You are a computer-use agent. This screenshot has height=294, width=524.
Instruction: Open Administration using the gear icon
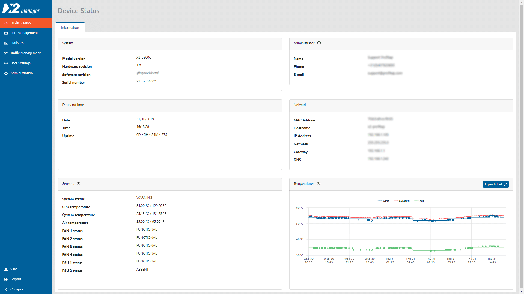pyautogui.click(x=6, y=73)
